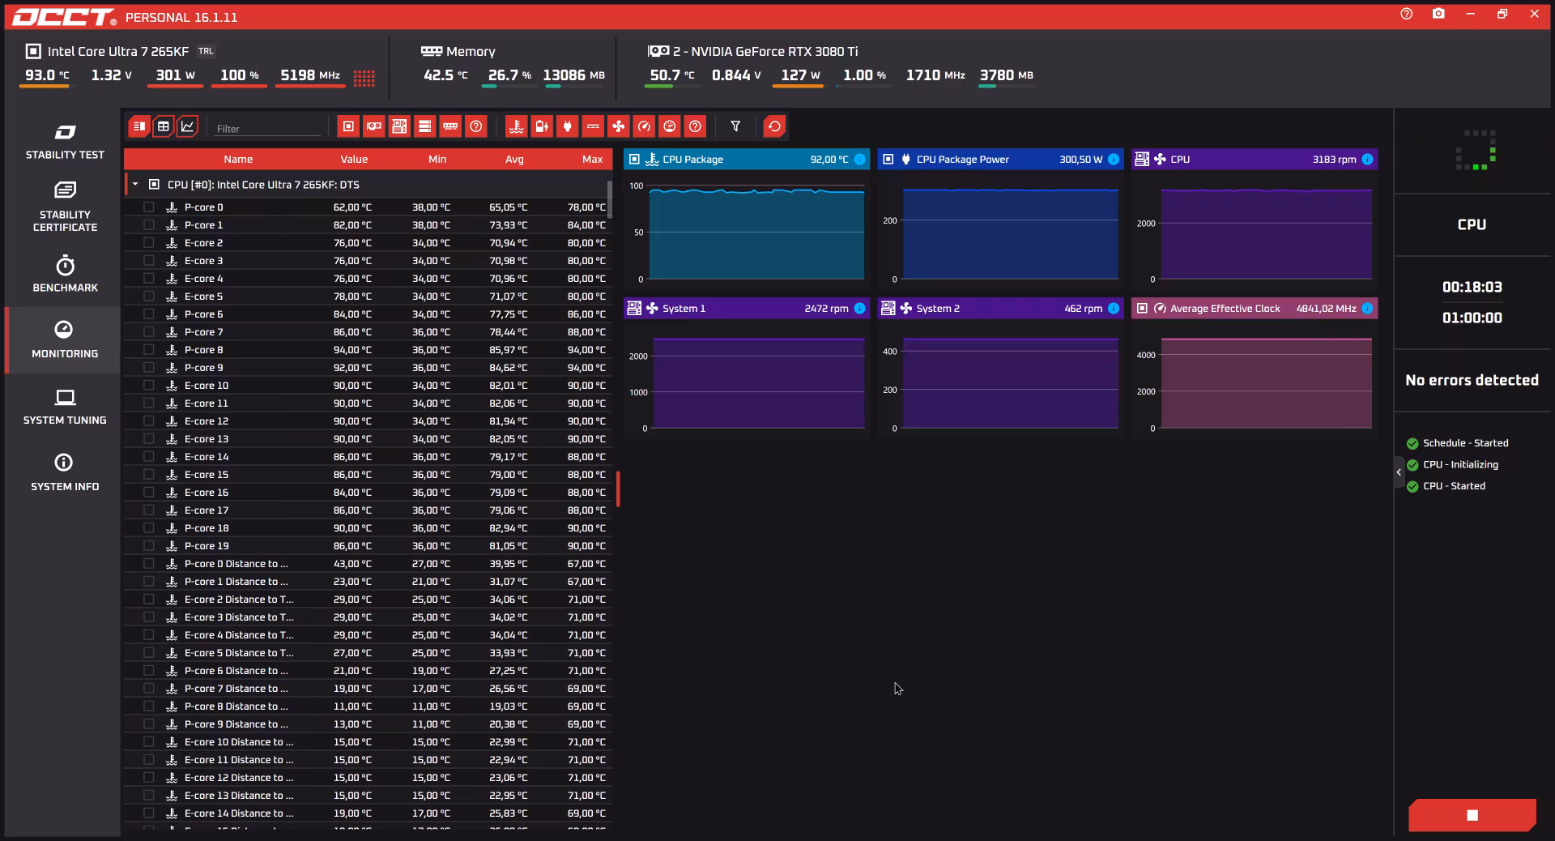Open the Stability Certificate section

(x=65, y=207)
